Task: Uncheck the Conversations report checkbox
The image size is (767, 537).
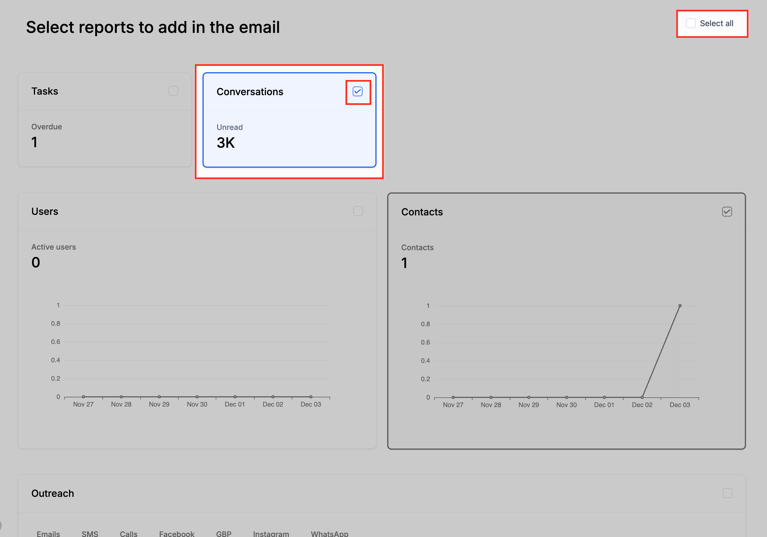Action: pyautogui.click(x=357, y=91)
